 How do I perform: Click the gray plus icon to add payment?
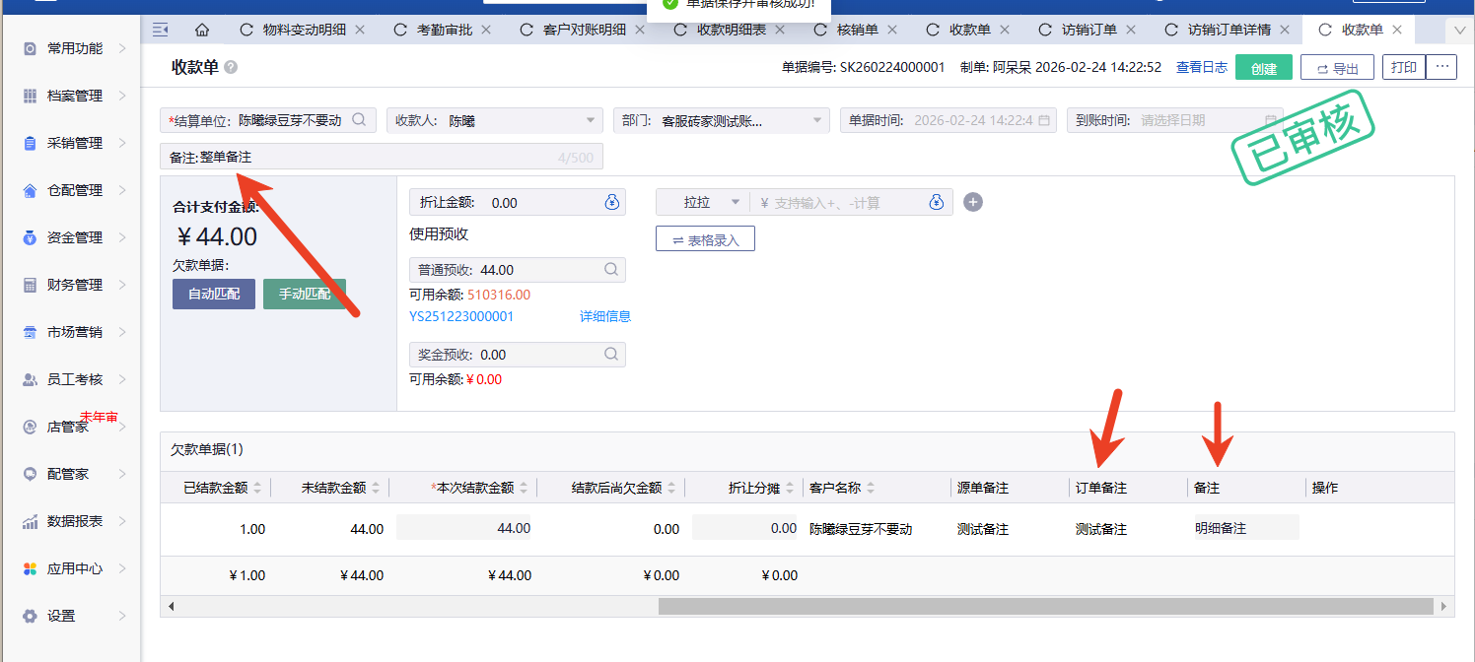coord(973,203)
